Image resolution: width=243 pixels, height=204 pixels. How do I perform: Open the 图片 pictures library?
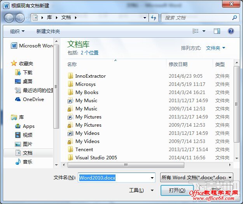(x=24, y=144)
